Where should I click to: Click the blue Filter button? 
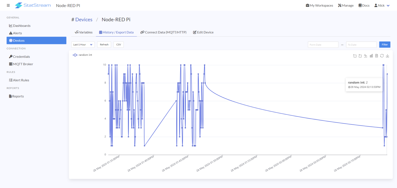[x=385, y=45]
